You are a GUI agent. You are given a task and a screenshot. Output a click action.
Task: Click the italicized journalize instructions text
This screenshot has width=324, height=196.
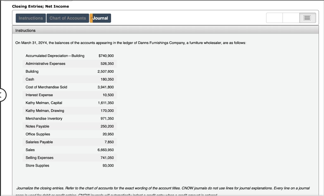162,188
